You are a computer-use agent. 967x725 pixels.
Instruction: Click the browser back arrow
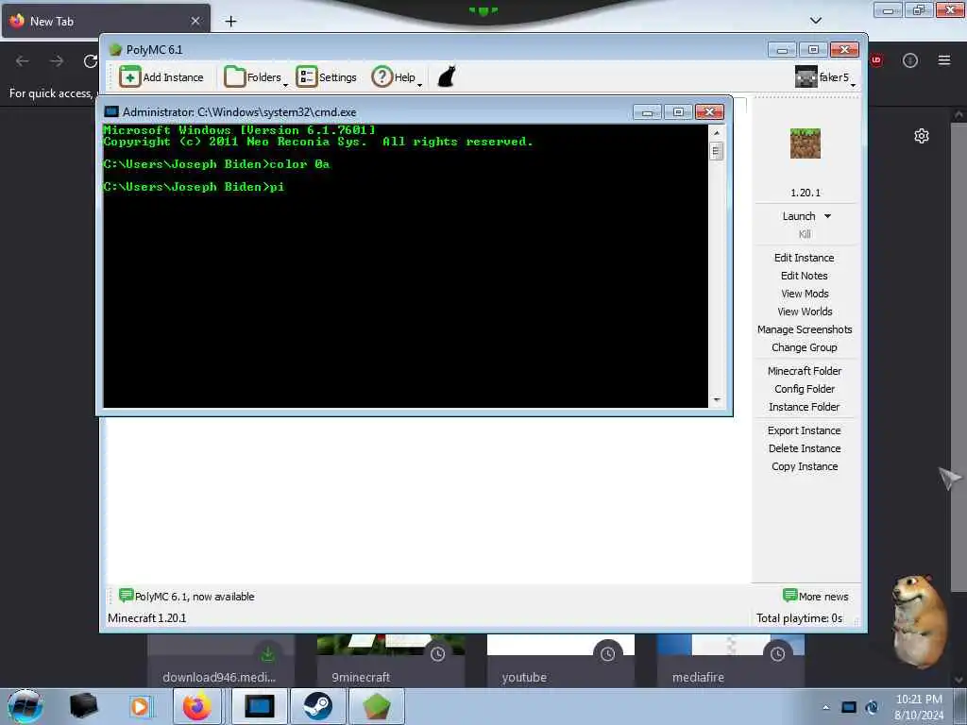(23, 60)
